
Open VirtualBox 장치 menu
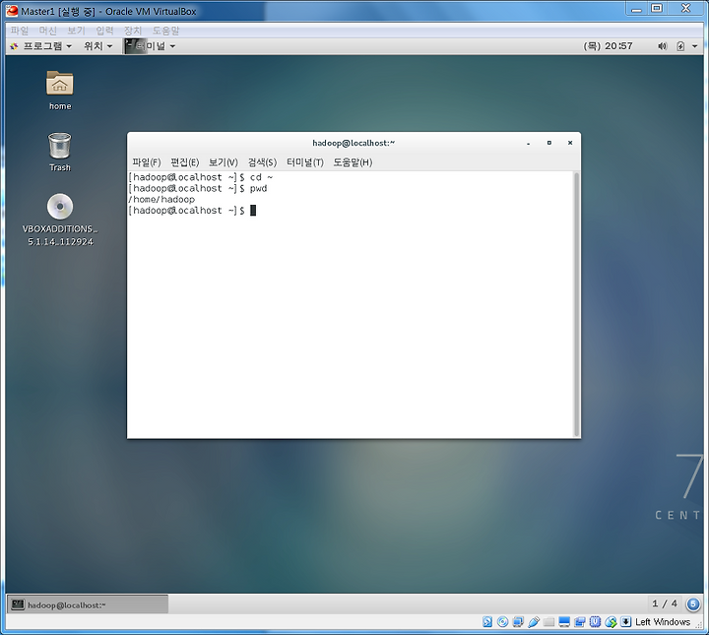[133, 31]
